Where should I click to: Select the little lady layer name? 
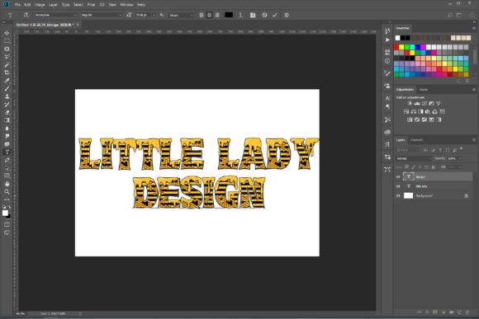pyautogui.click(x=421, y=186)
